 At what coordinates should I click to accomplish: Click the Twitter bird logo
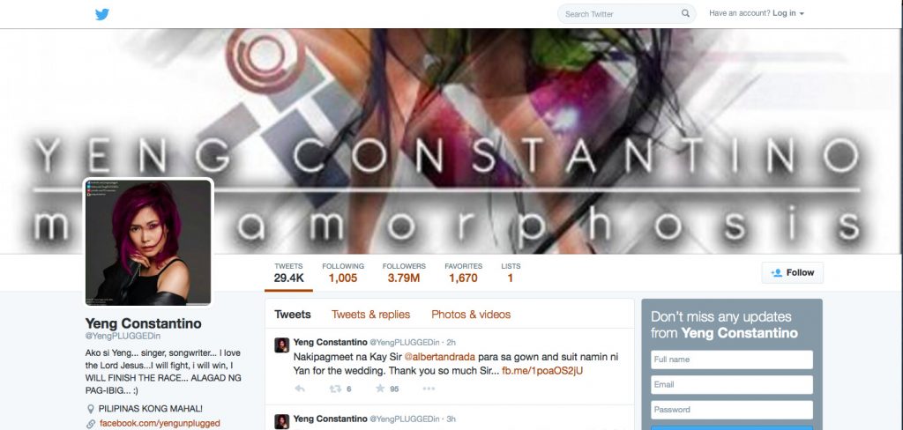pyautogui.click(x=102, y=14)
